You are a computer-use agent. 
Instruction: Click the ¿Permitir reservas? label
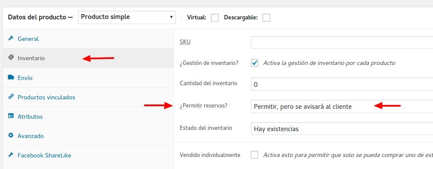[x=203, y=105]
